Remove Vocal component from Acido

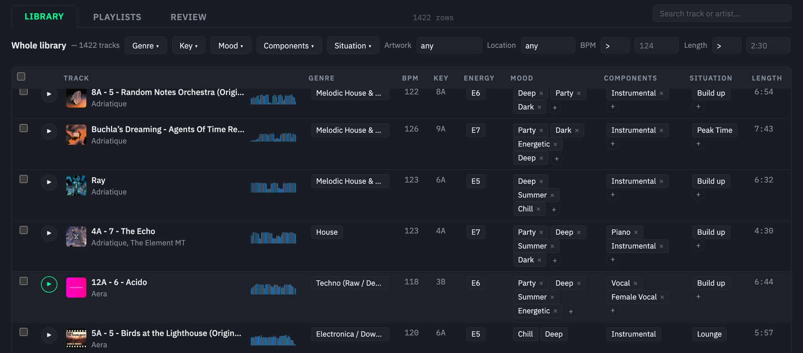coord(635,283)
